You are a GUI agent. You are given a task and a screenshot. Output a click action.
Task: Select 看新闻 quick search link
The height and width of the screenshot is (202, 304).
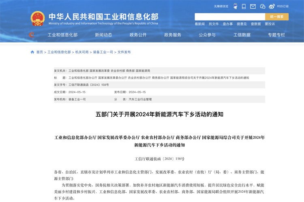200,24
